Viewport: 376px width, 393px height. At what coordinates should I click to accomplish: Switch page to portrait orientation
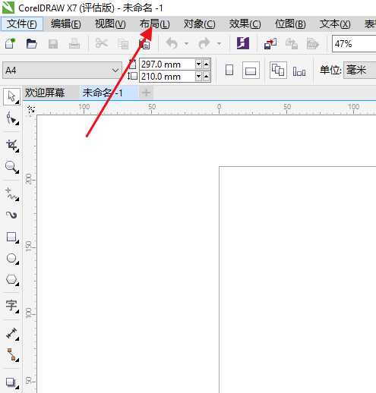coord(229,71)
